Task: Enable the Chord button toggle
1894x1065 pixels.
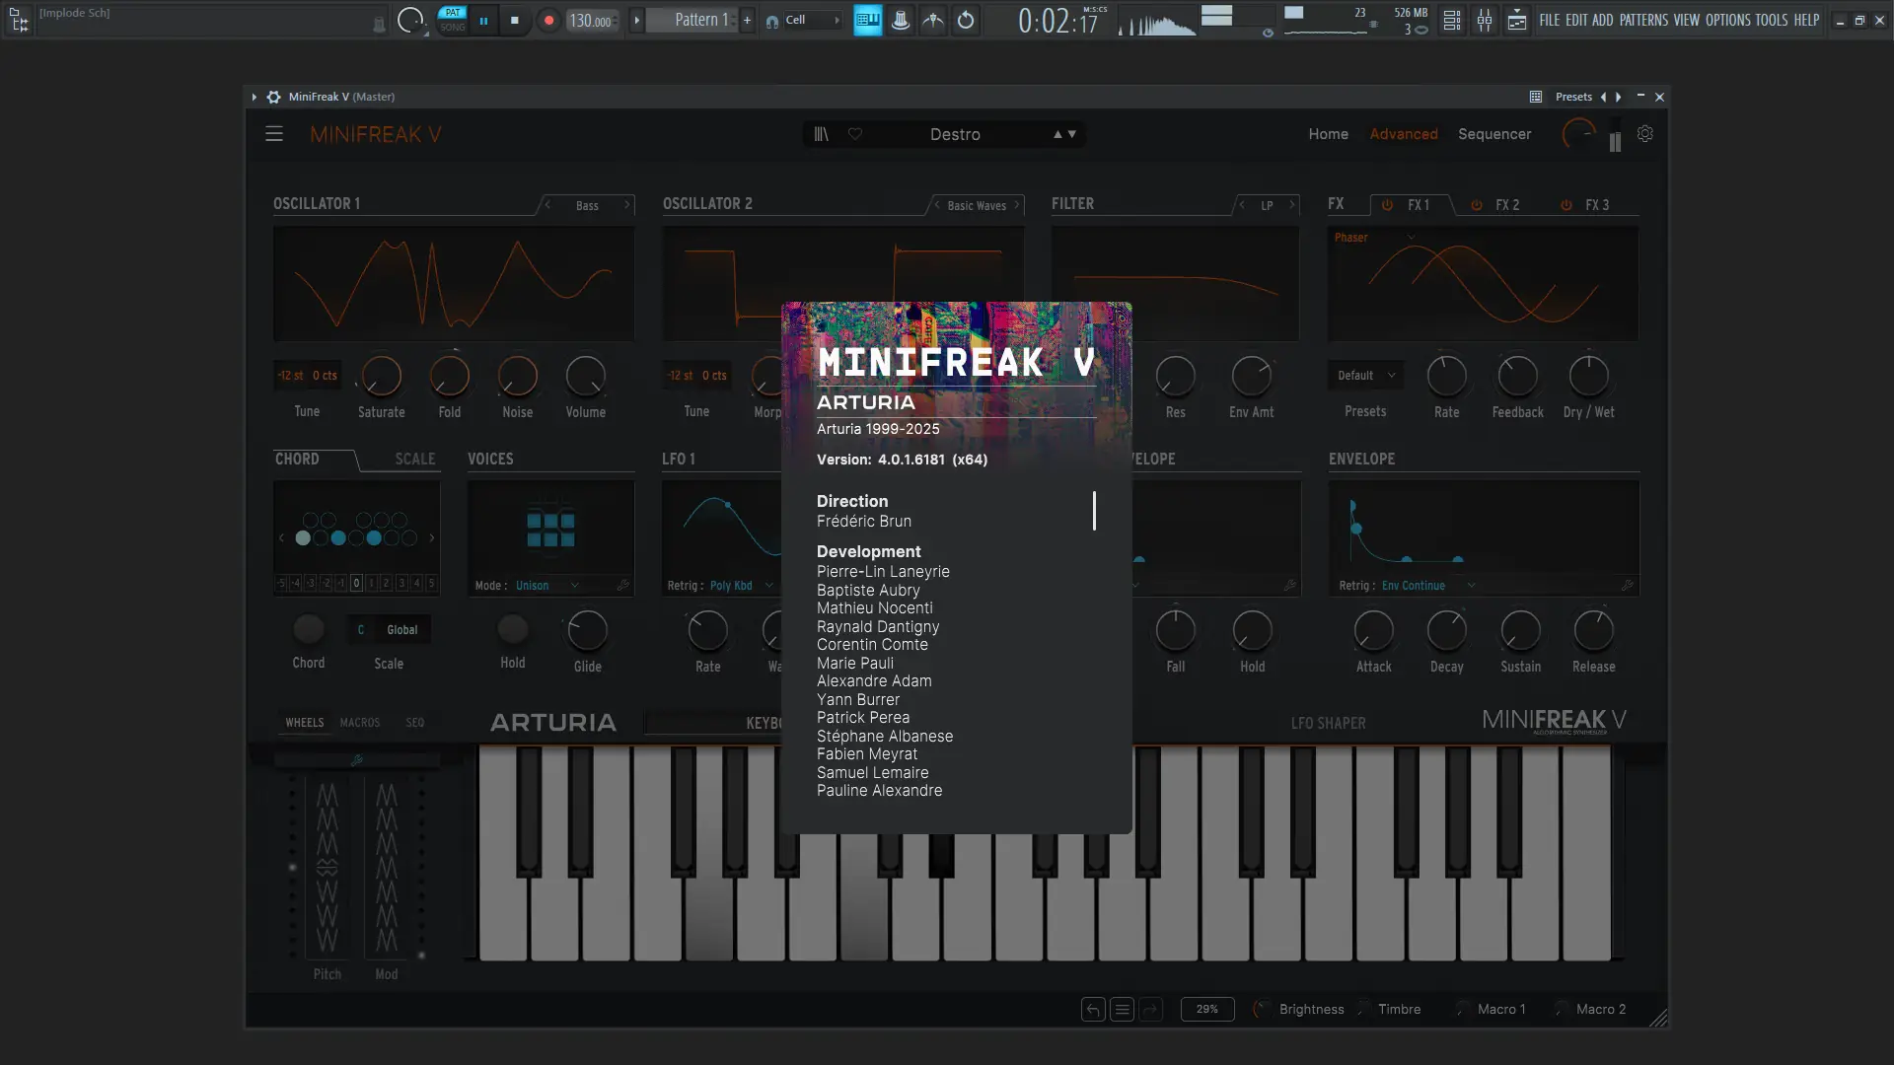Action: click(x=308, y=629)
